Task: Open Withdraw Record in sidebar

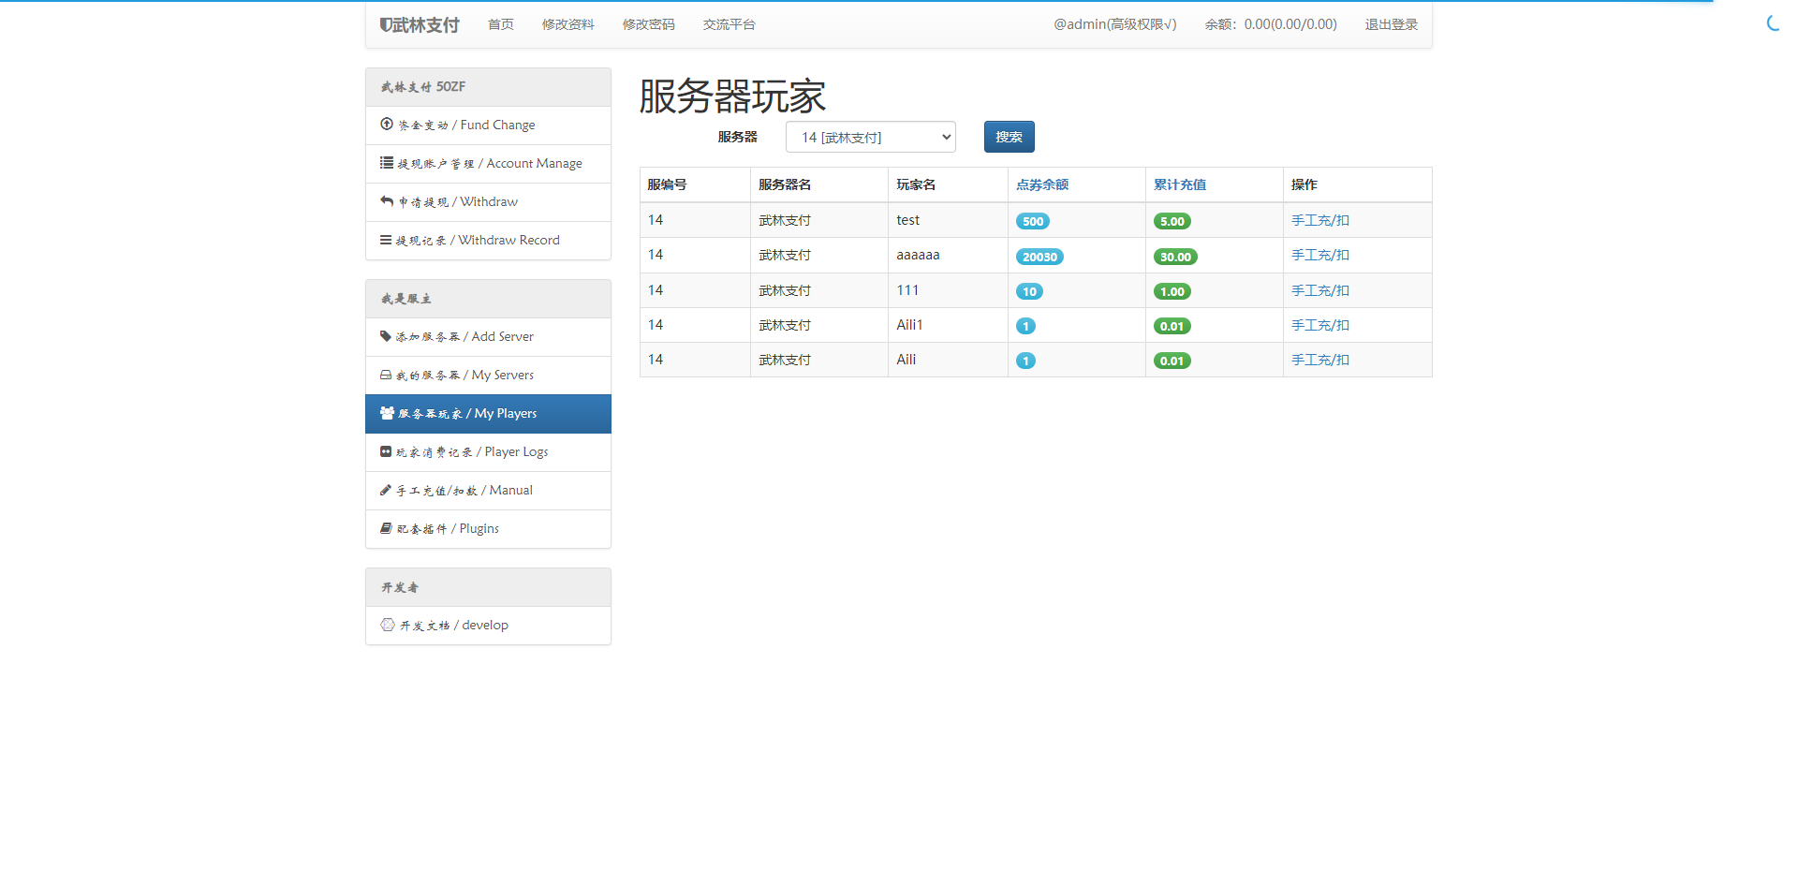Action: click(x=488, y=240)
